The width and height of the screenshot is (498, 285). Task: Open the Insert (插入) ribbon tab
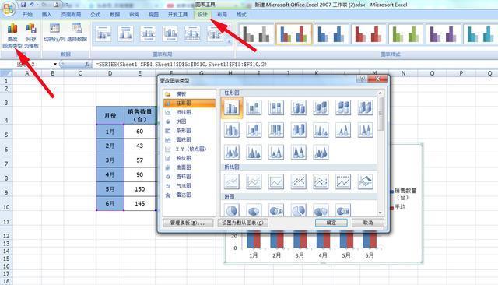47,15
